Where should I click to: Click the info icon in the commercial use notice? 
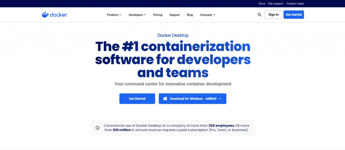click(x=97, y=128)
